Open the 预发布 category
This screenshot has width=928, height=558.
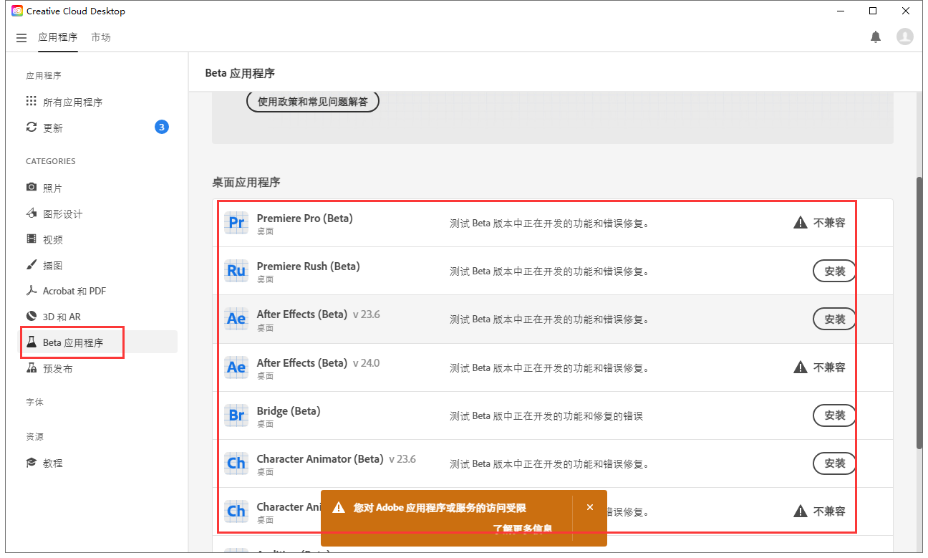pyautogui.click(x=58, y=368)
